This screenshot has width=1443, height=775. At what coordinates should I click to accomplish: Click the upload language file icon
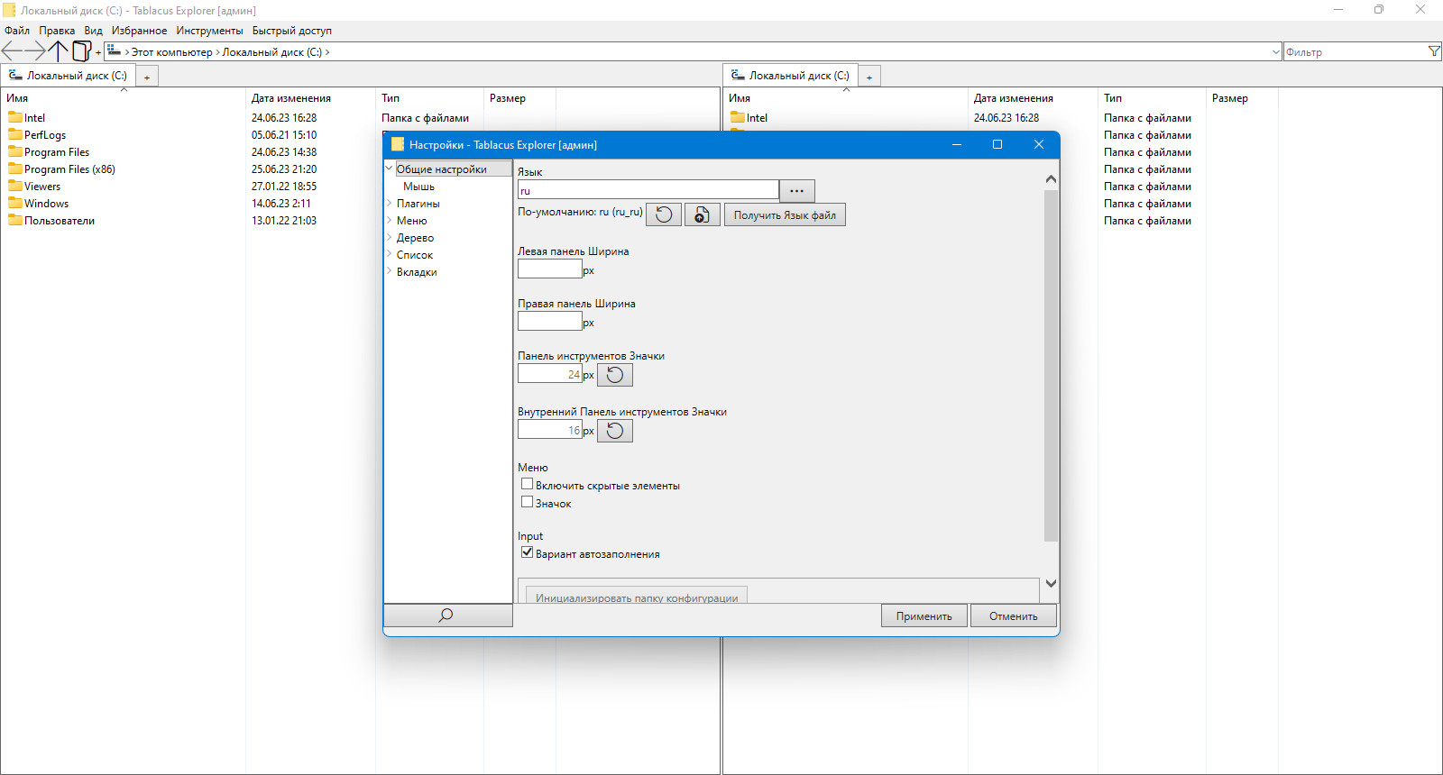point(702,214)
